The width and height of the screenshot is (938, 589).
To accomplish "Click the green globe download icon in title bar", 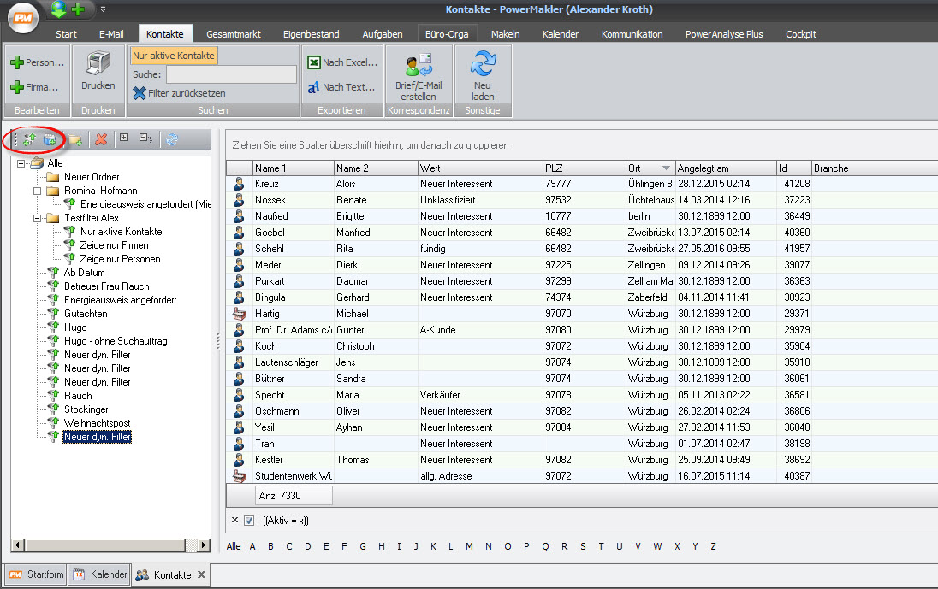I will [58, 9].
